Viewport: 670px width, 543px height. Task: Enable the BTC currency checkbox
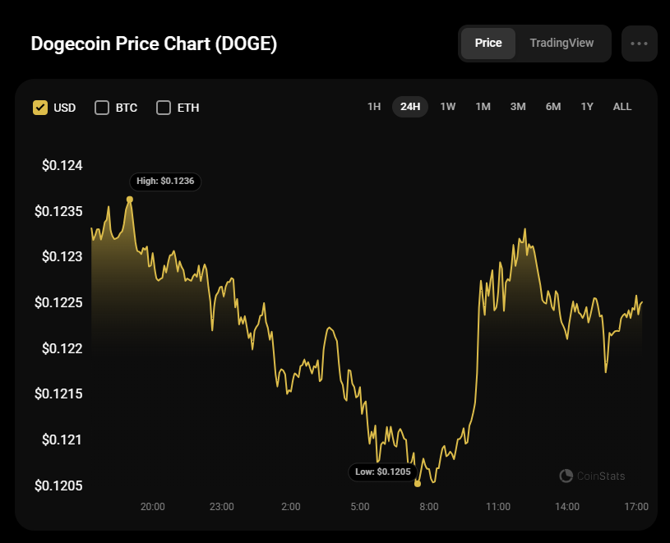click(102, 108)
